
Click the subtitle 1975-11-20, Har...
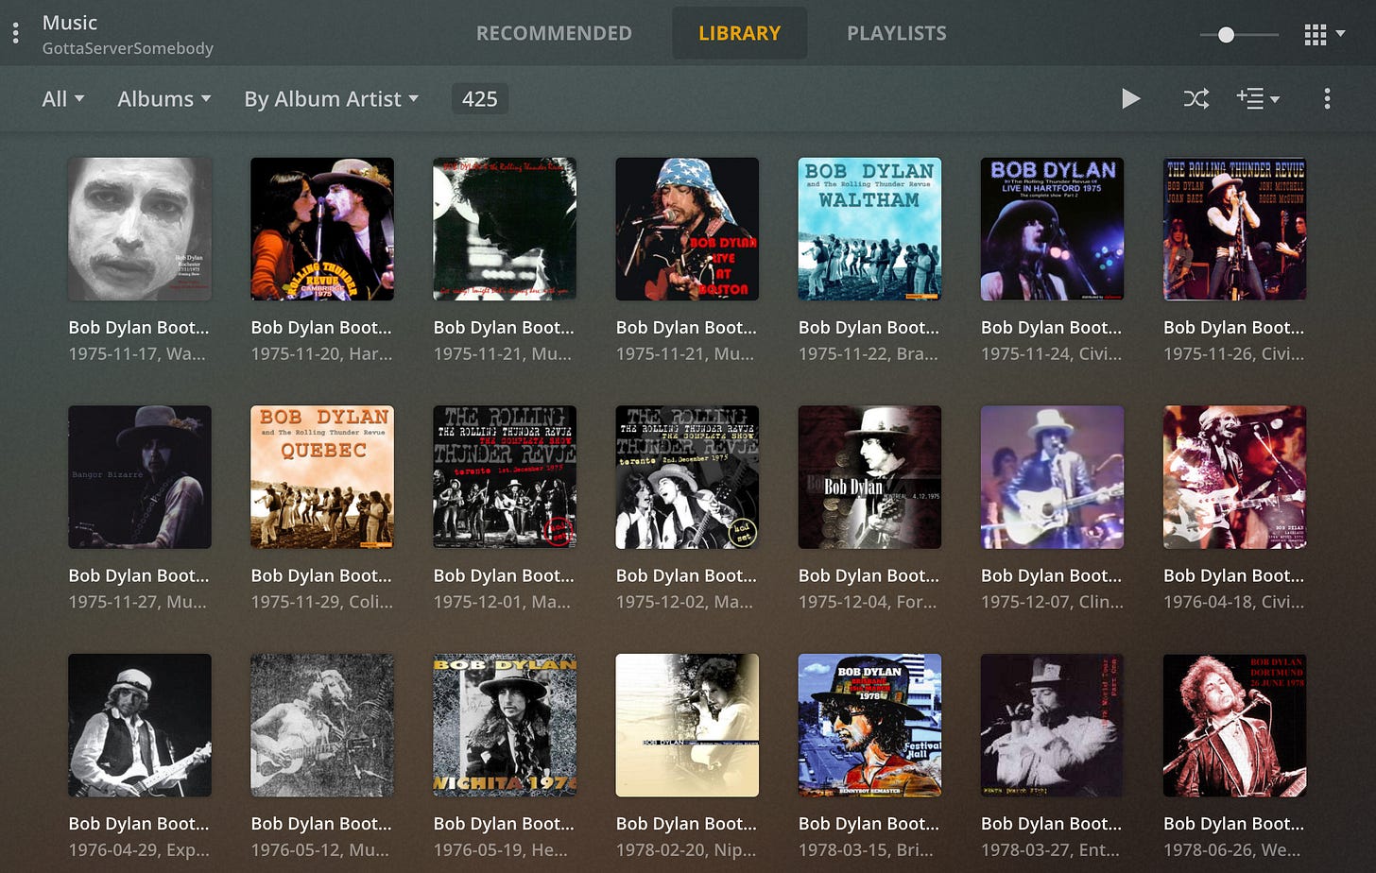coord(321,354)
